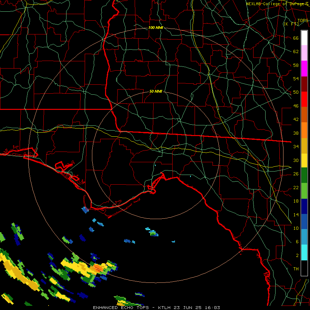Click the navy blue legend swatch
Viewport: 310px width, 310px height.
(x=304, y=206)
